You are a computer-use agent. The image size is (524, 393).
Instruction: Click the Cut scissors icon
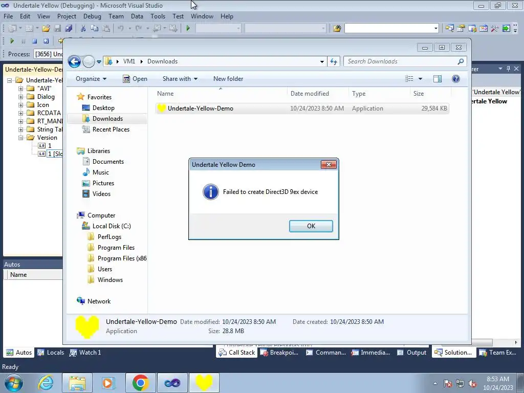(83, 29)
